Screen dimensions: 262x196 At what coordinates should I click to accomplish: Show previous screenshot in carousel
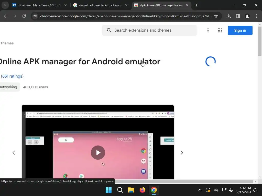tap(14, 153)
